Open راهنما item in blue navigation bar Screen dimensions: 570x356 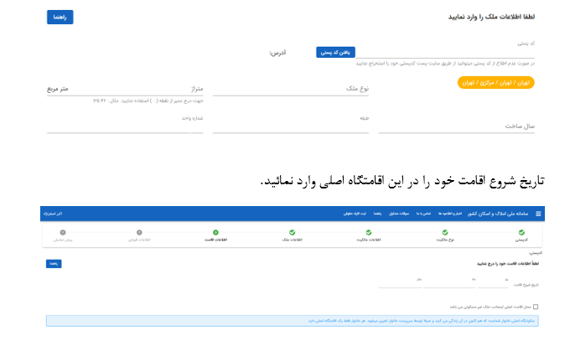[377, 214]
